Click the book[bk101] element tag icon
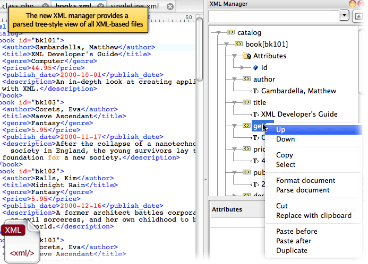 (x=238, y=44)
